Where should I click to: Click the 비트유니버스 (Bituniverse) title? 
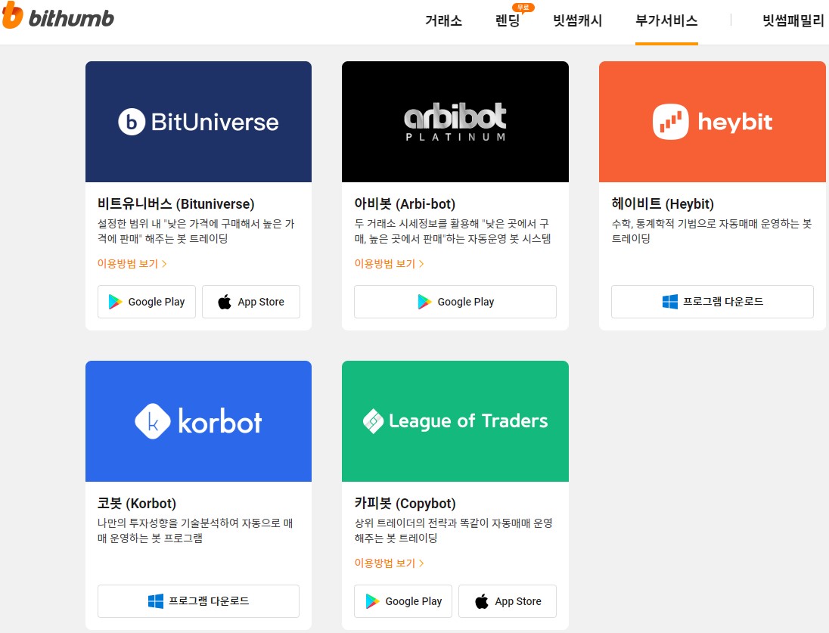tap(176, 203)
